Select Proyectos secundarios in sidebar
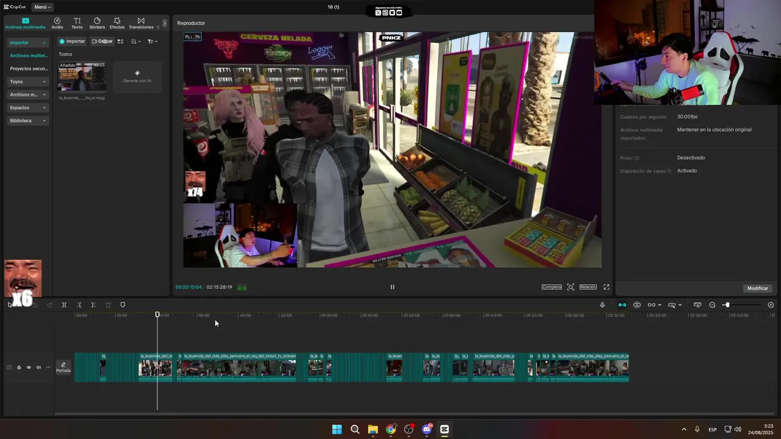 coord(28,69)
